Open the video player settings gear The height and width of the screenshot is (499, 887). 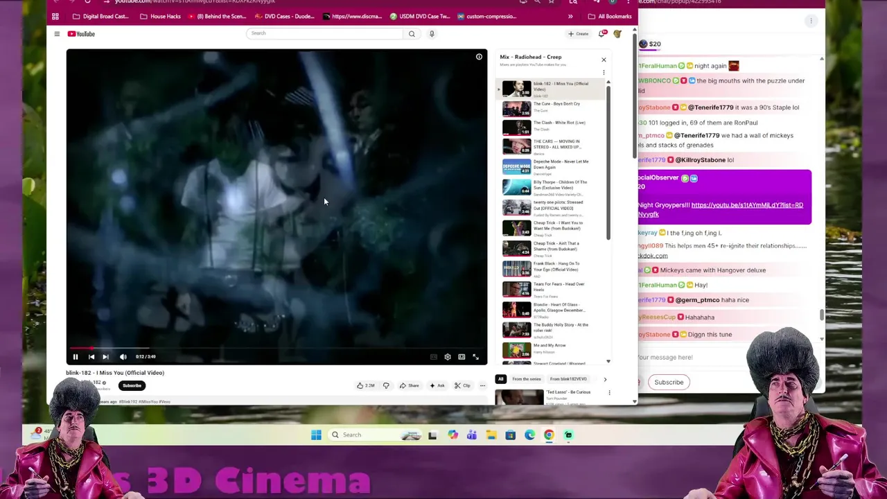(x=448, y=357)
